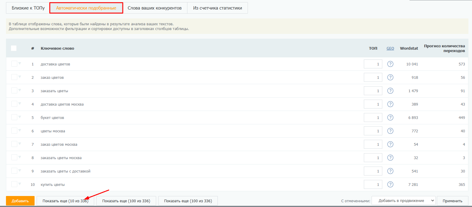Switch to 'Близкие к ТОПу' tab

[x=28, y=8]
